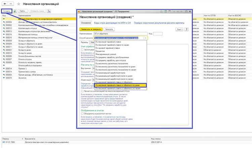Viewport: 252px width, 148px height.
Task: Open help via the question mark button
Action: 186,29
